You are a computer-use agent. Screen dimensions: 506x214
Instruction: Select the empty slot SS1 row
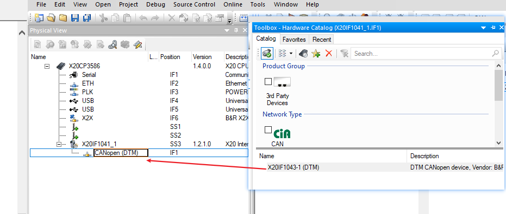click(139, 127)
